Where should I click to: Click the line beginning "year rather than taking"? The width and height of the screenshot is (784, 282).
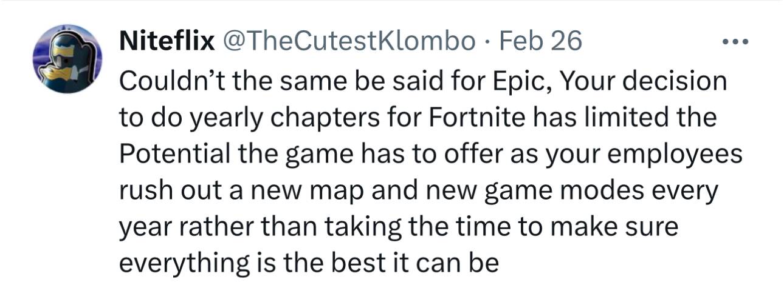click(x=398, y=228)
